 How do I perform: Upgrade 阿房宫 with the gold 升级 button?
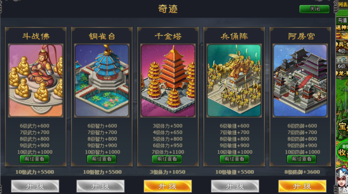tap(302, 186)
